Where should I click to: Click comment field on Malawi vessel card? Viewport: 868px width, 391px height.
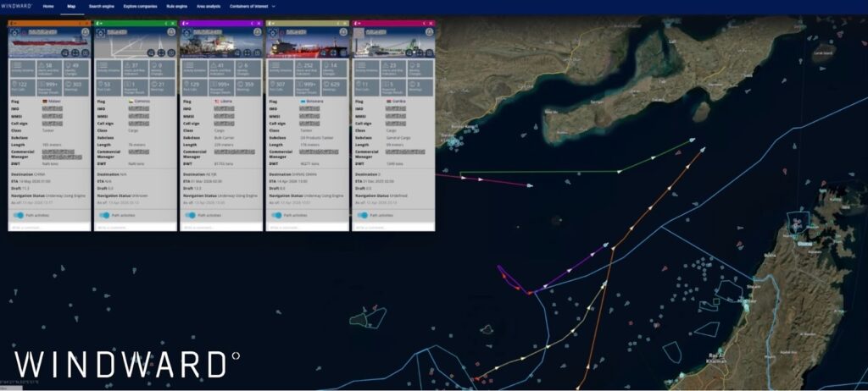pos(49,227)
